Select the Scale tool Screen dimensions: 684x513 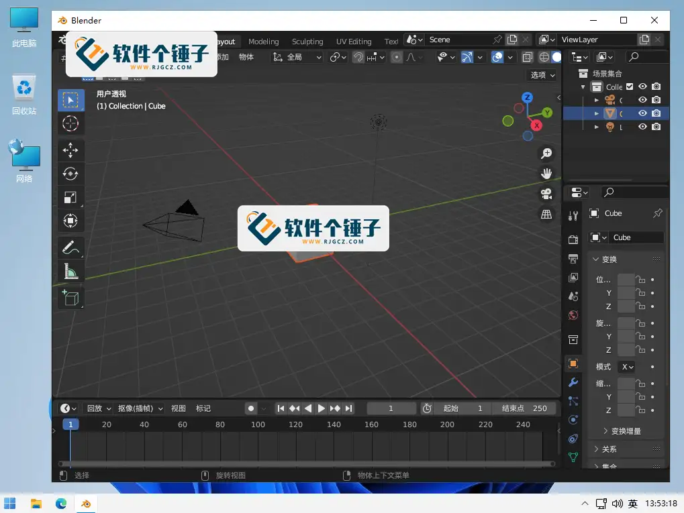pyautogui.click(x=70, y=197)
